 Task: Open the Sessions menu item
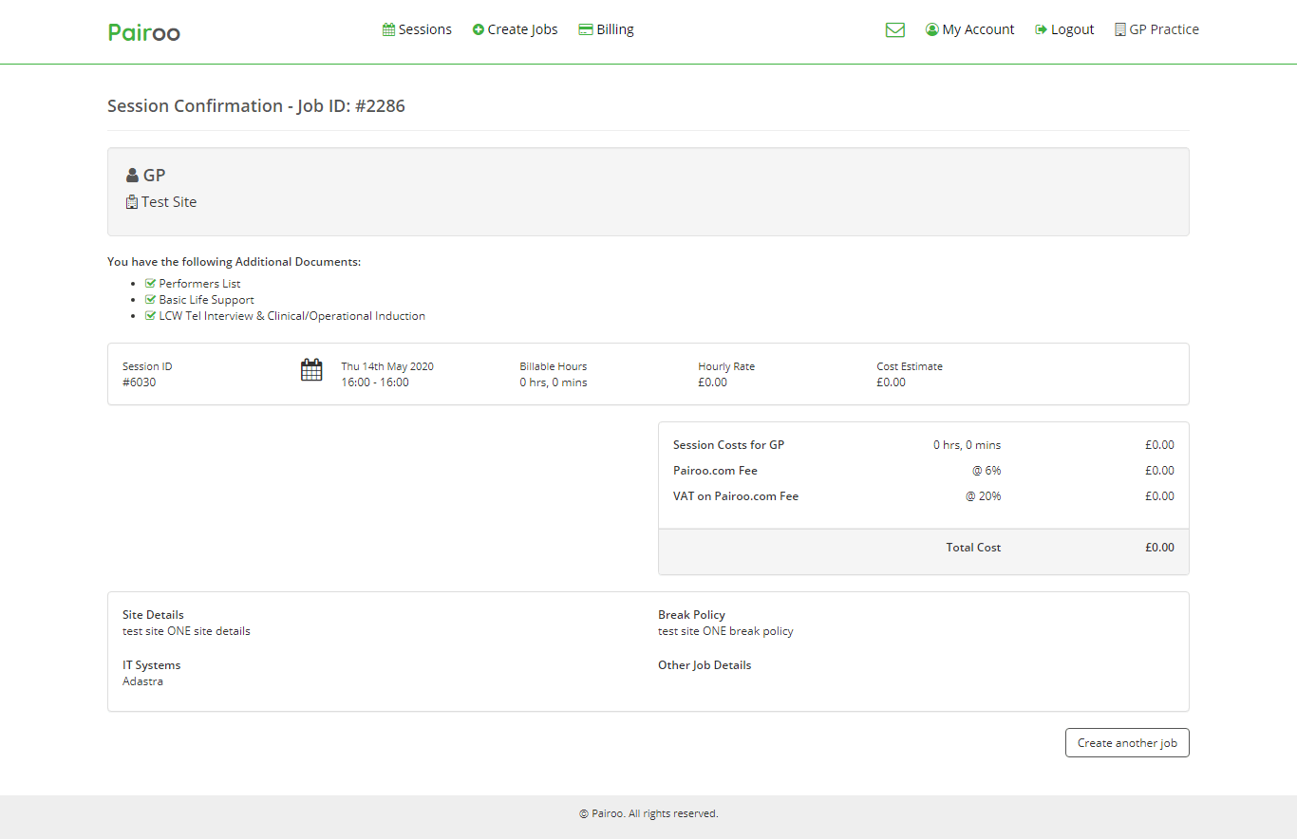(424, 29)
